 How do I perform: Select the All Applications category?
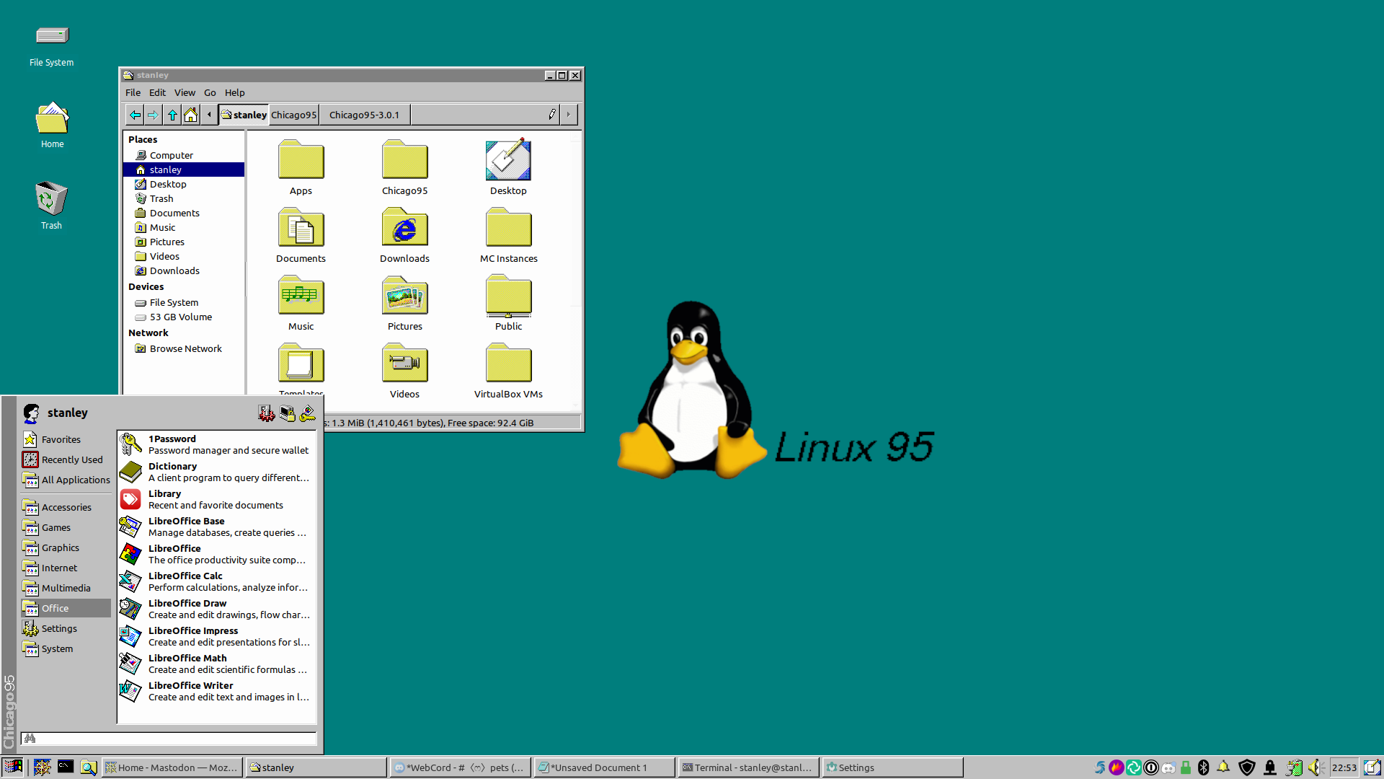pos(66,480)
